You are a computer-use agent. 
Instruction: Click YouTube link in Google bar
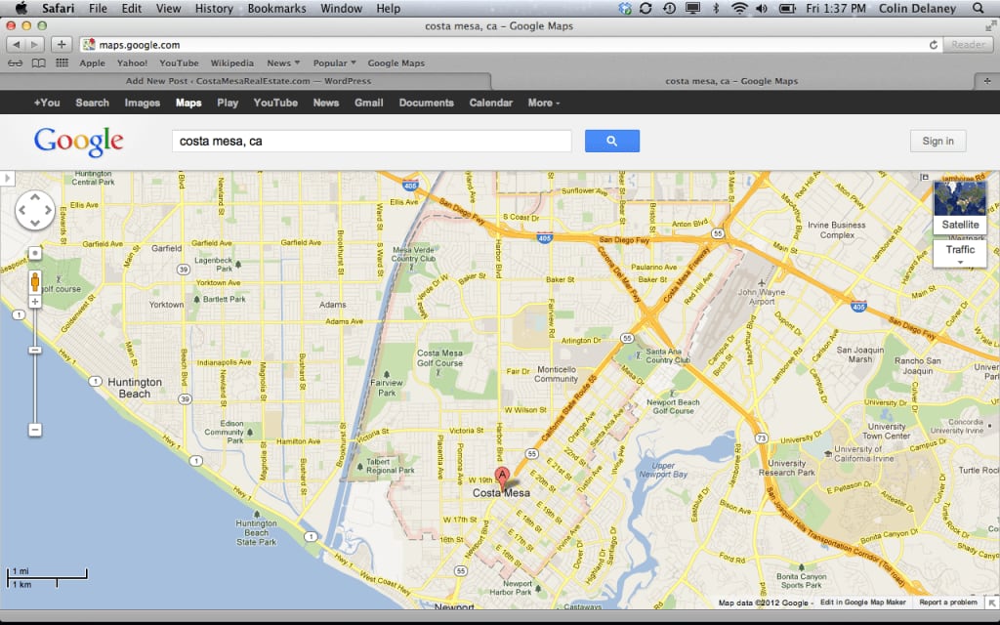275,103
